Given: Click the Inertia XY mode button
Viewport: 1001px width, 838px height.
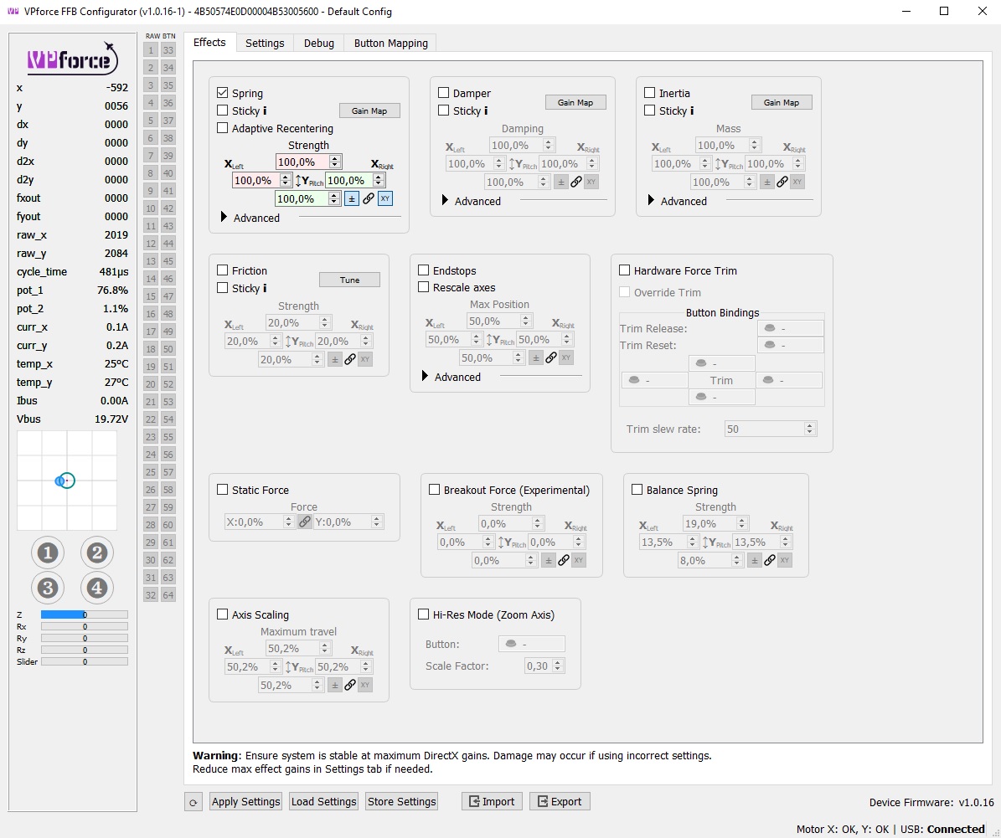Looking at the screenshot, I should pos(797,182).
